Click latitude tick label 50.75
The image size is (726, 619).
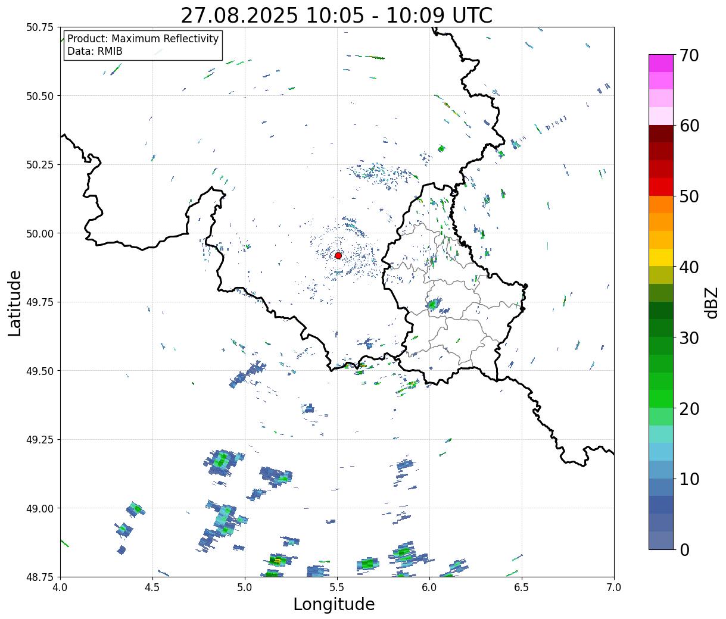coord(40,27)
